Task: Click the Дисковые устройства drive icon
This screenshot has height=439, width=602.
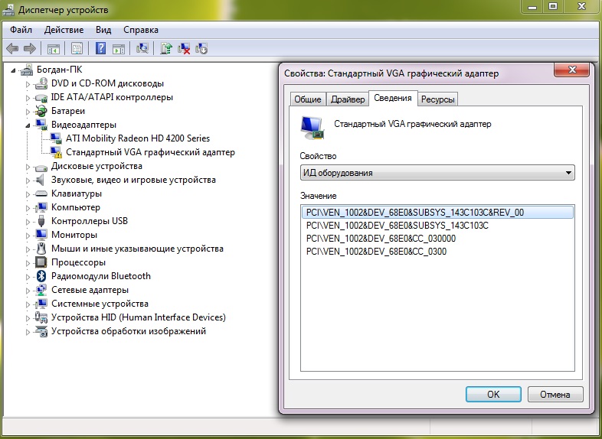Action: click(41, 167)
